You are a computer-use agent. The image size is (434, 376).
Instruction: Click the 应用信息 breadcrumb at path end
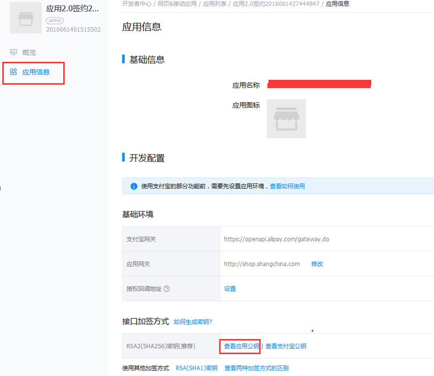pyautogui.click(x=337, y=4)
